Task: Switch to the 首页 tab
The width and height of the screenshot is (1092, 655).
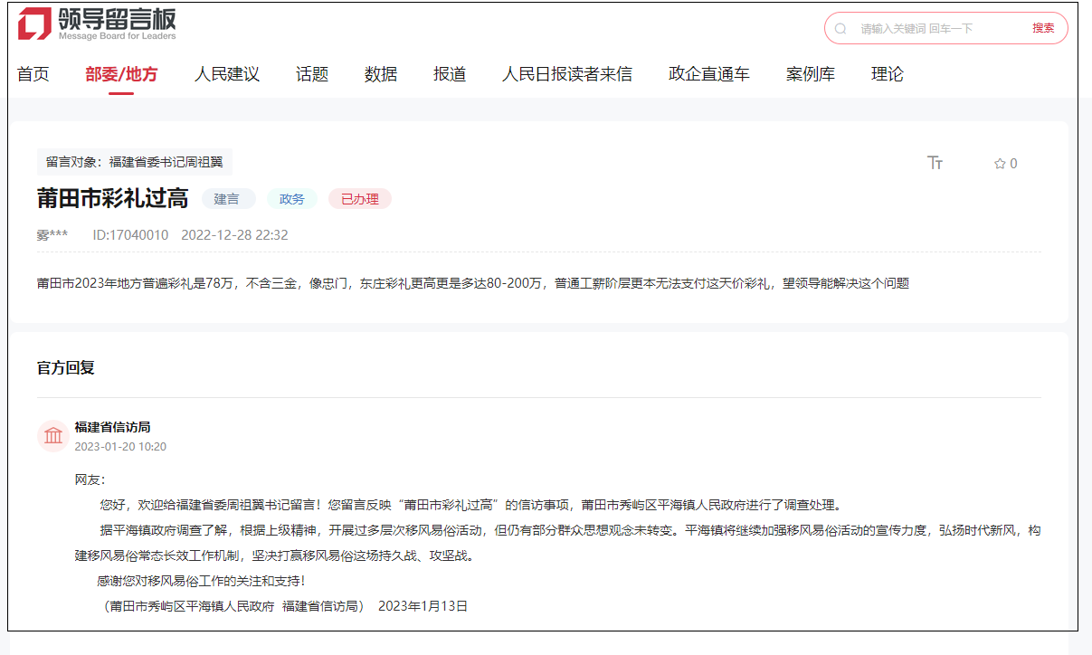Action: pyautogui.click(x=33, y=73)
